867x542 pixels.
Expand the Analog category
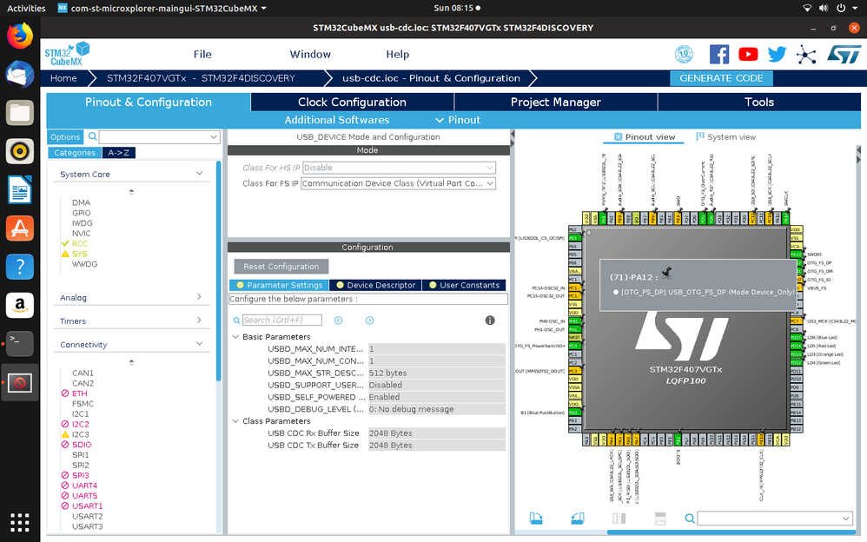tap(199, 297)
